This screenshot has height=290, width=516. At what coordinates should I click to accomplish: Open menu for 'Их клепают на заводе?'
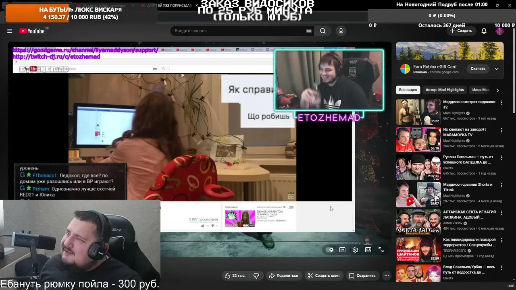pos(502,130)
